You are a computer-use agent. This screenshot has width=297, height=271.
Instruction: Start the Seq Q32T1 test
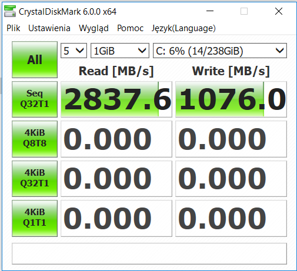pos(35,99)
